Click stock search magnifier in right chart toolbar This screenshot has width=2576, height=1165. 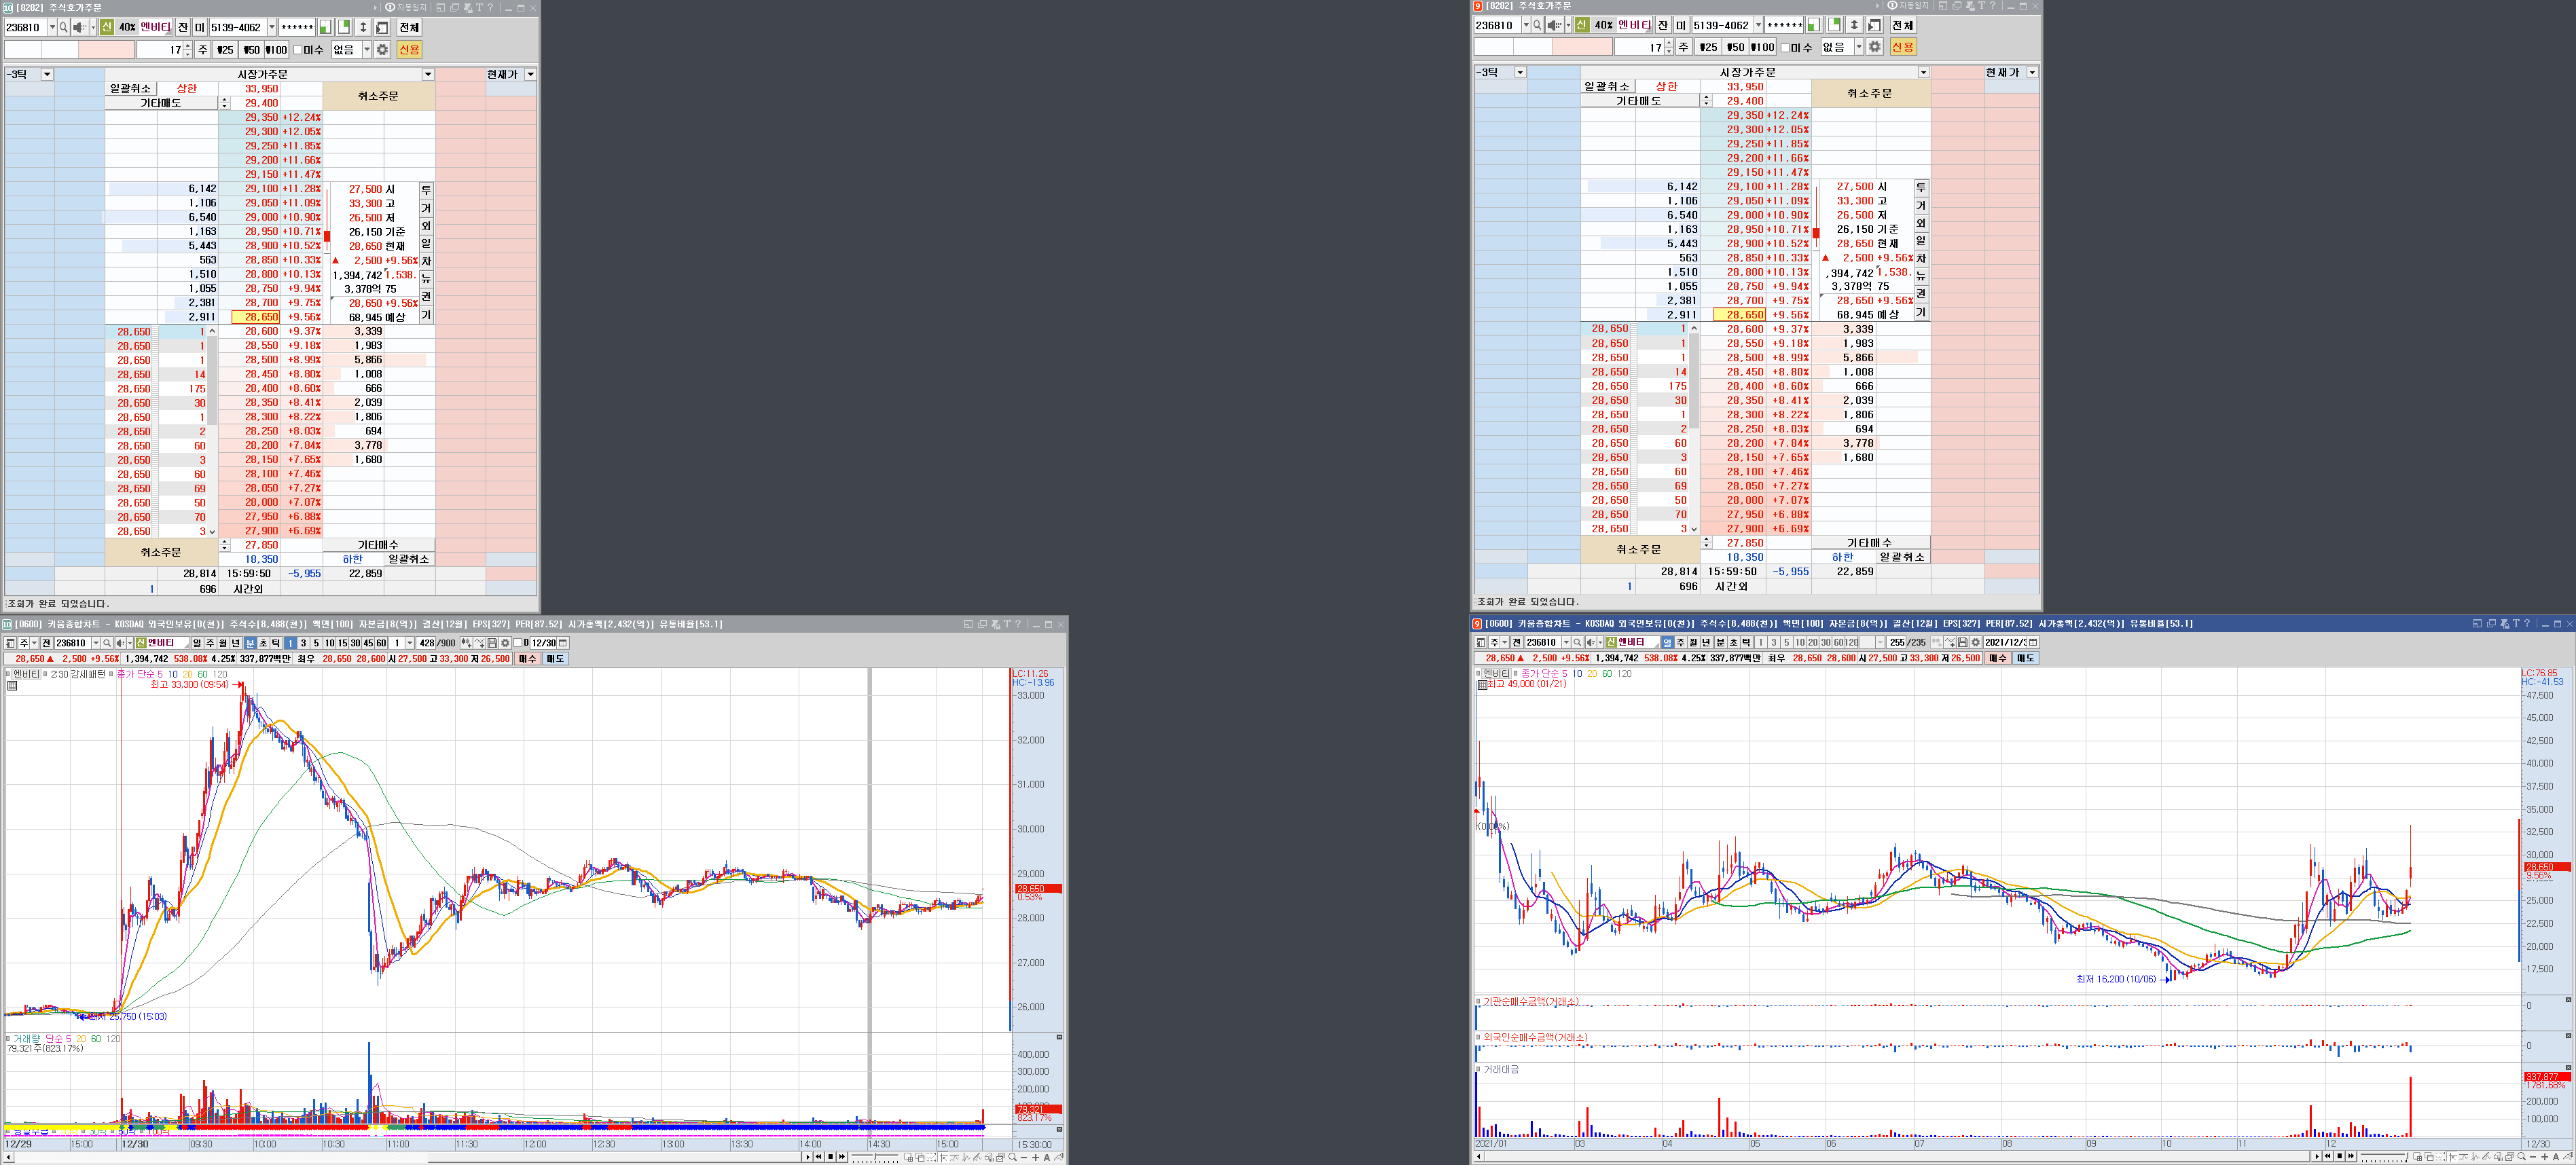click(1577, 642)
